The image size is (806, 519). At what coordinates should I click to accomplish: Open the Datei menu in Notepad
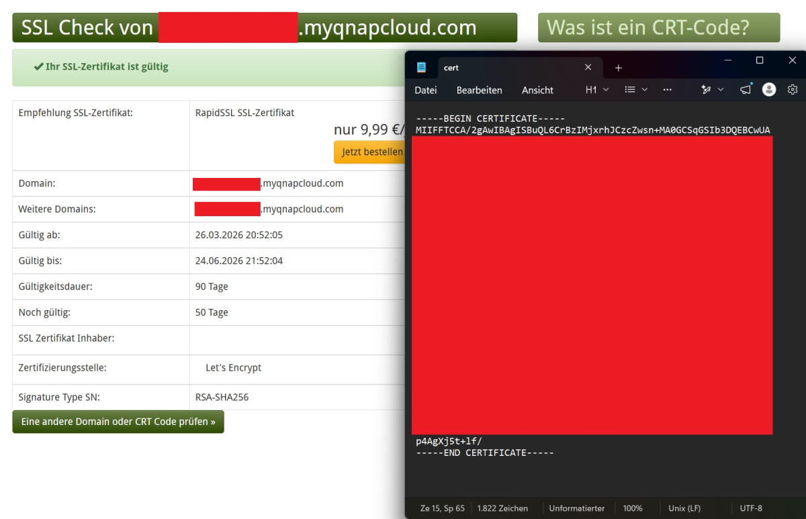(426, 90)
